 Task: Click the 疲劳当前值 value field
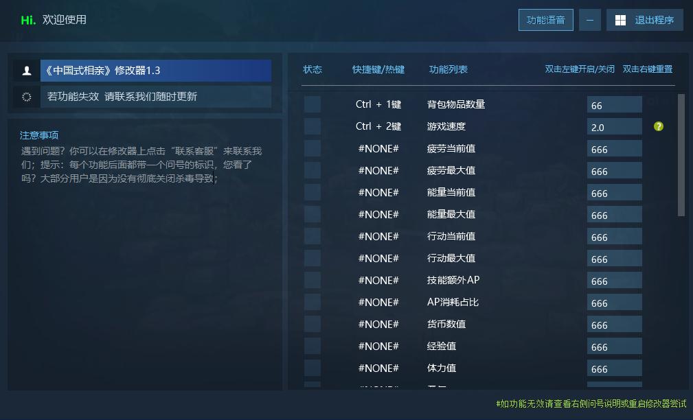coord(614,148)
